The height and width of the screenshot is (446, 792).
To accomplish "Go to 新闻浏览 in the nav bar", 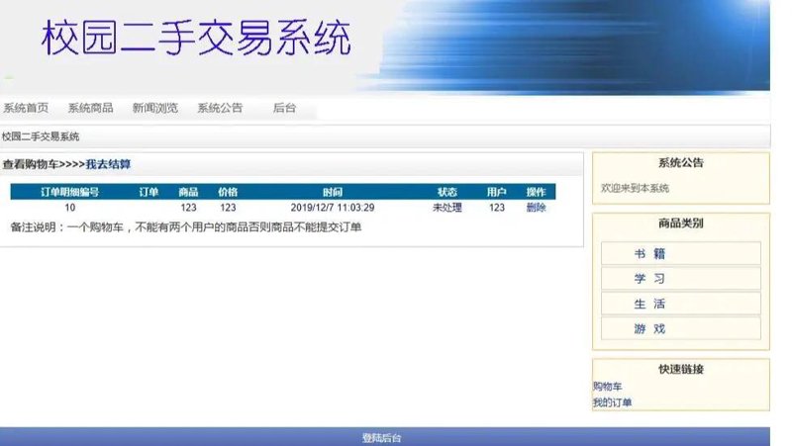I will 155,108.
